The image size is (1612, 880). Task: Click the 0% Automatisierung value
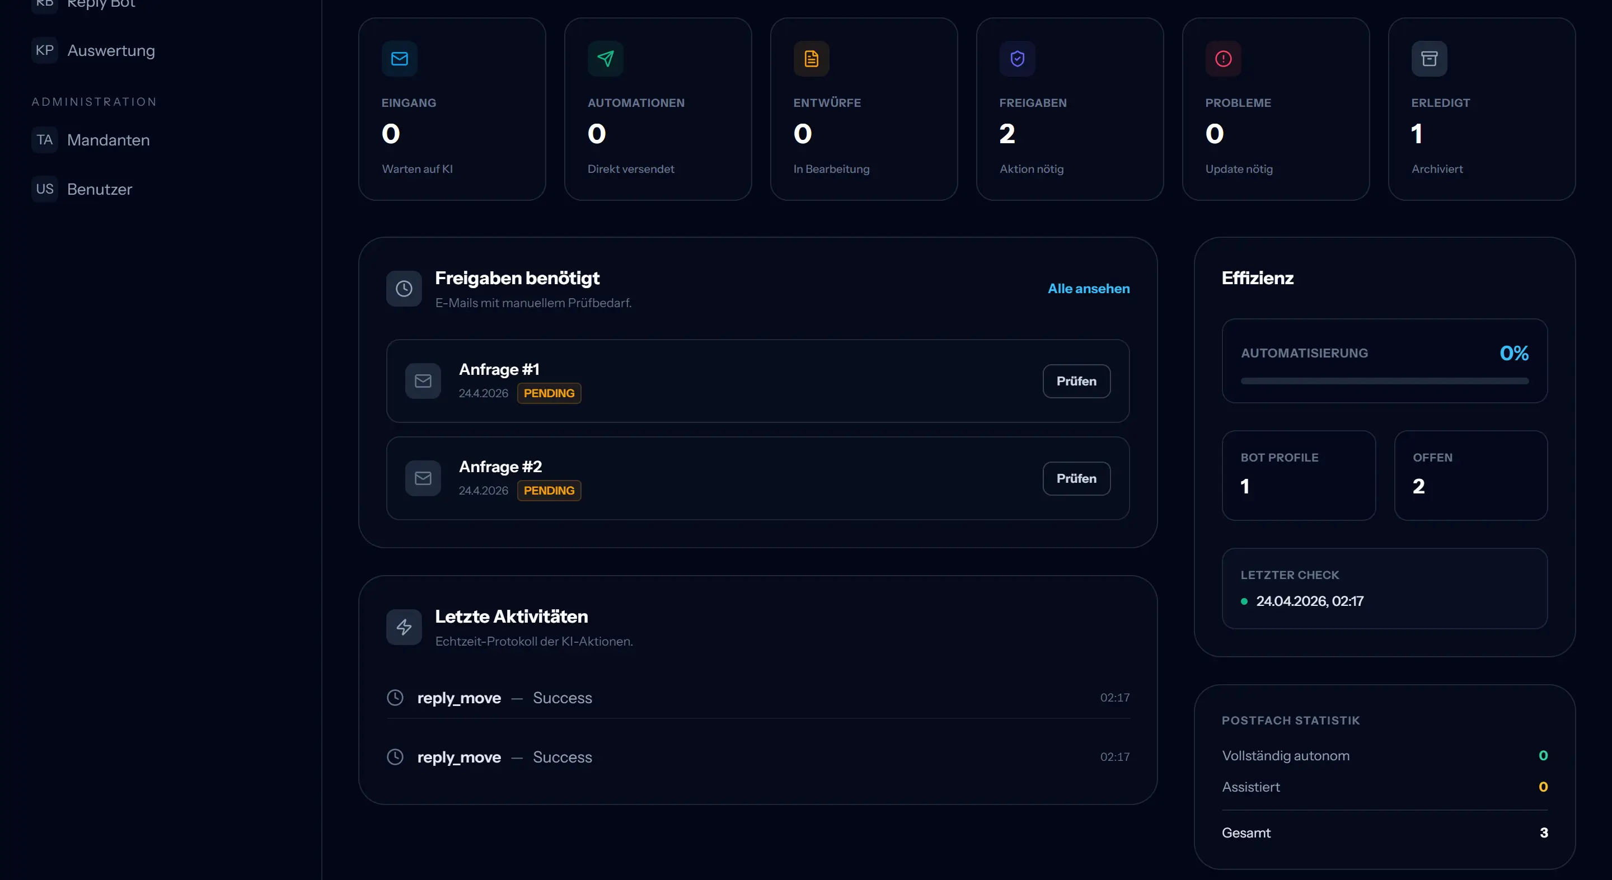[1513, 354]
